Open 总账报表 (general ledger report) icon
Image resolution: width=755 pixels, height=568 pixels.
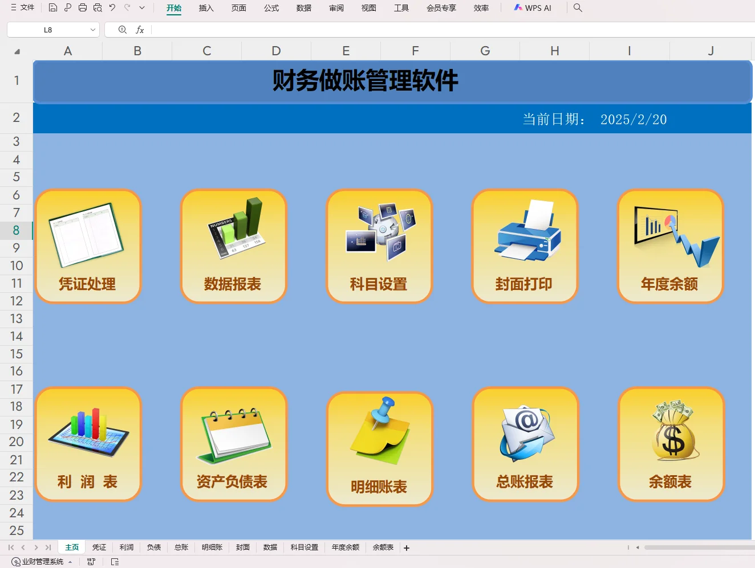tap(525, 444)
